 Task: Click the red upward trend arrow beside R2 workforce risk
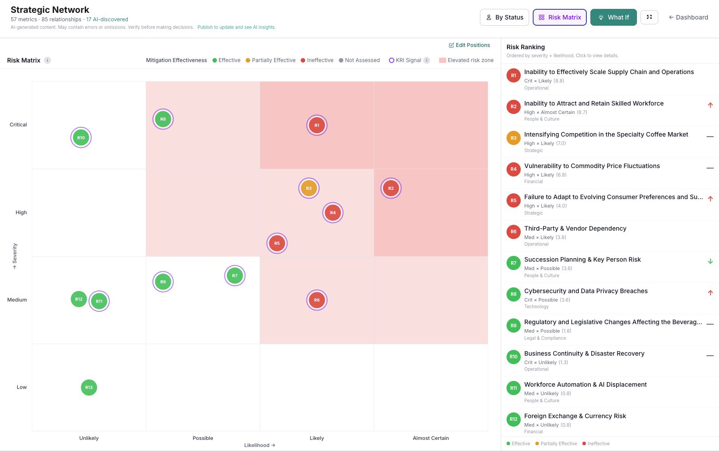click(711, 106)
